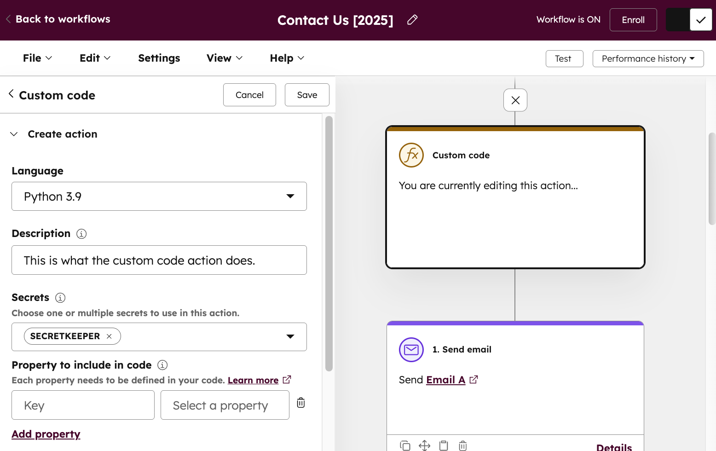Click the info icon beside Description
Viewport: 716px width, 451px height.
[x=81, y=234]
